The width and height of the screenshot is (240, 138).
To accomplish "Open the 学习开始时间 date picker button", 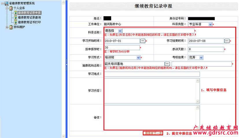I will (143, 41).
